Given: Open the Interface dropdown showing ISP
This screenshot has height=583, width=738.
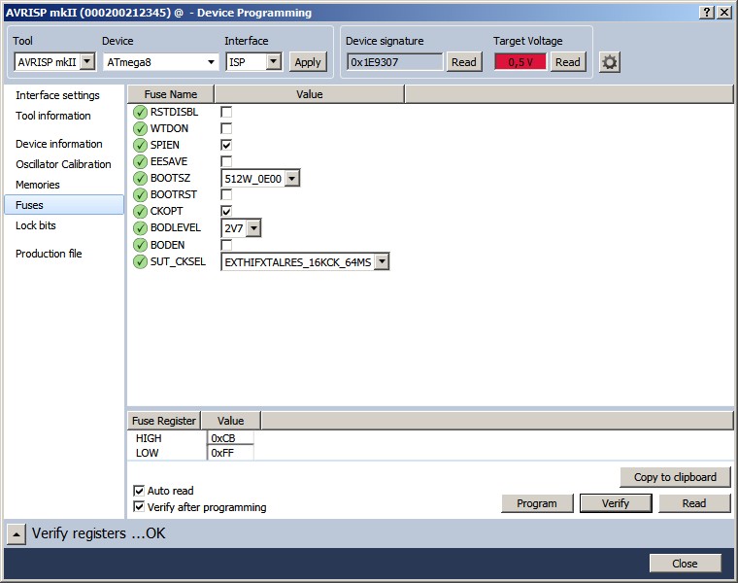Looking at the screenshot, I should 253,61.
